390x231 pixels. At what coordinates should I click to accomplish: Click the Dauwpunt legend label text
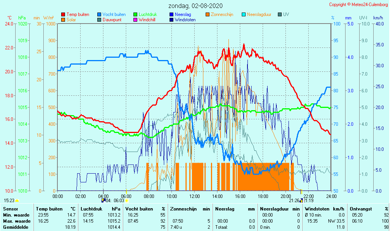pos(112,19)
